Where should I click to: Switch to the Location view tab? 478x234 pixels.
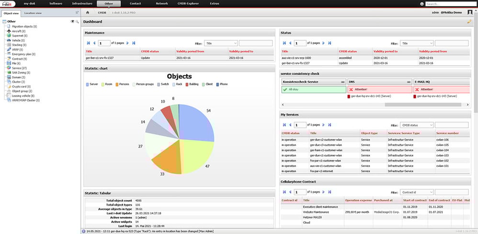(33, 13)
